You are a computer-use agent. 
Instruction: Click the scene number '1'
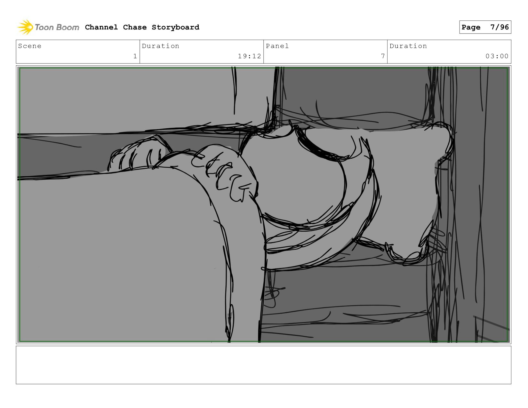coord(135,56)
